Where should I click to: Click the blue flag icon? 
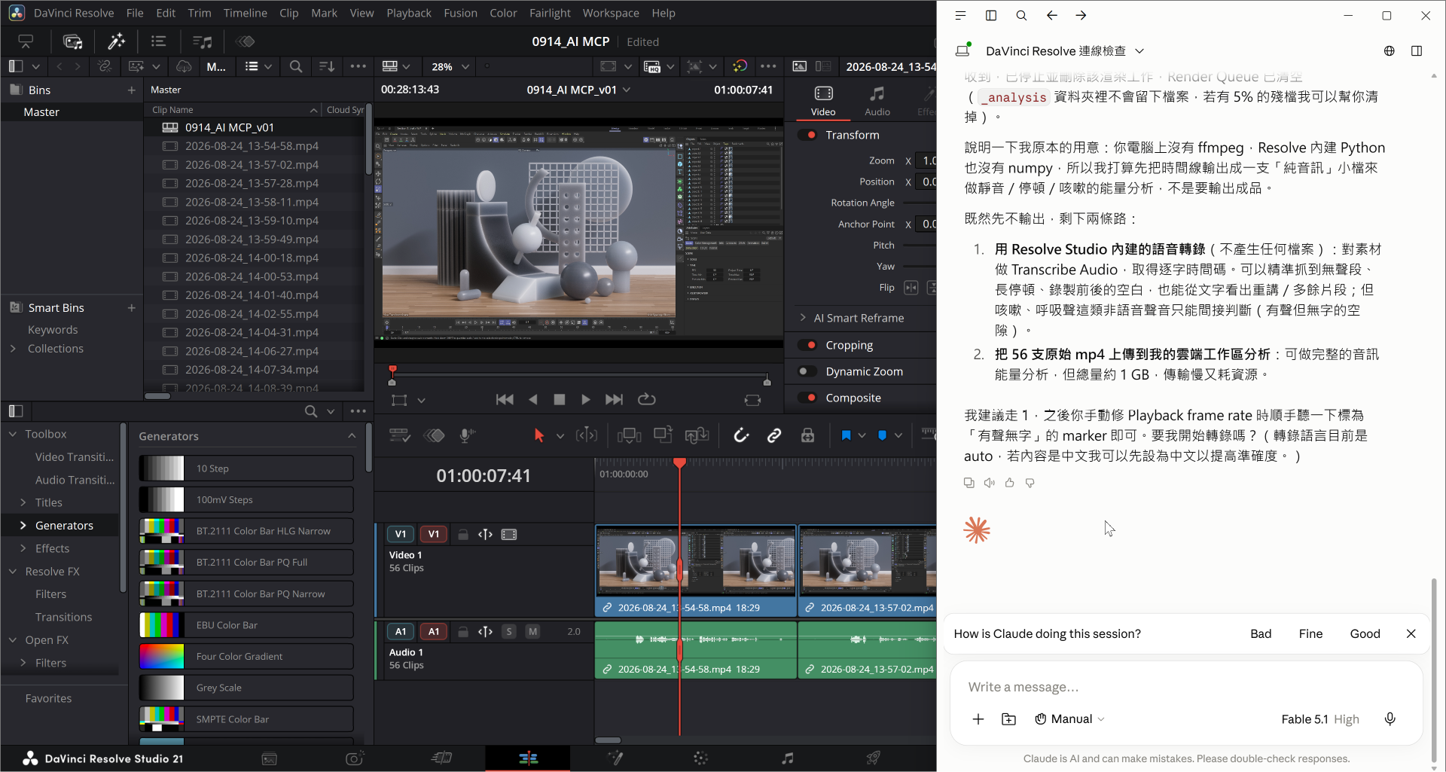(x=846, y=435)
